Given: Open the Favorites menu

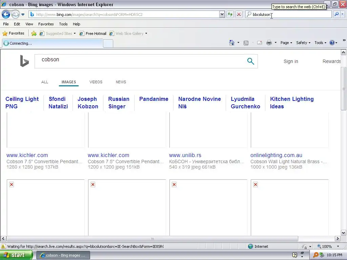Looking at the screenshot, I should [46, 24].
